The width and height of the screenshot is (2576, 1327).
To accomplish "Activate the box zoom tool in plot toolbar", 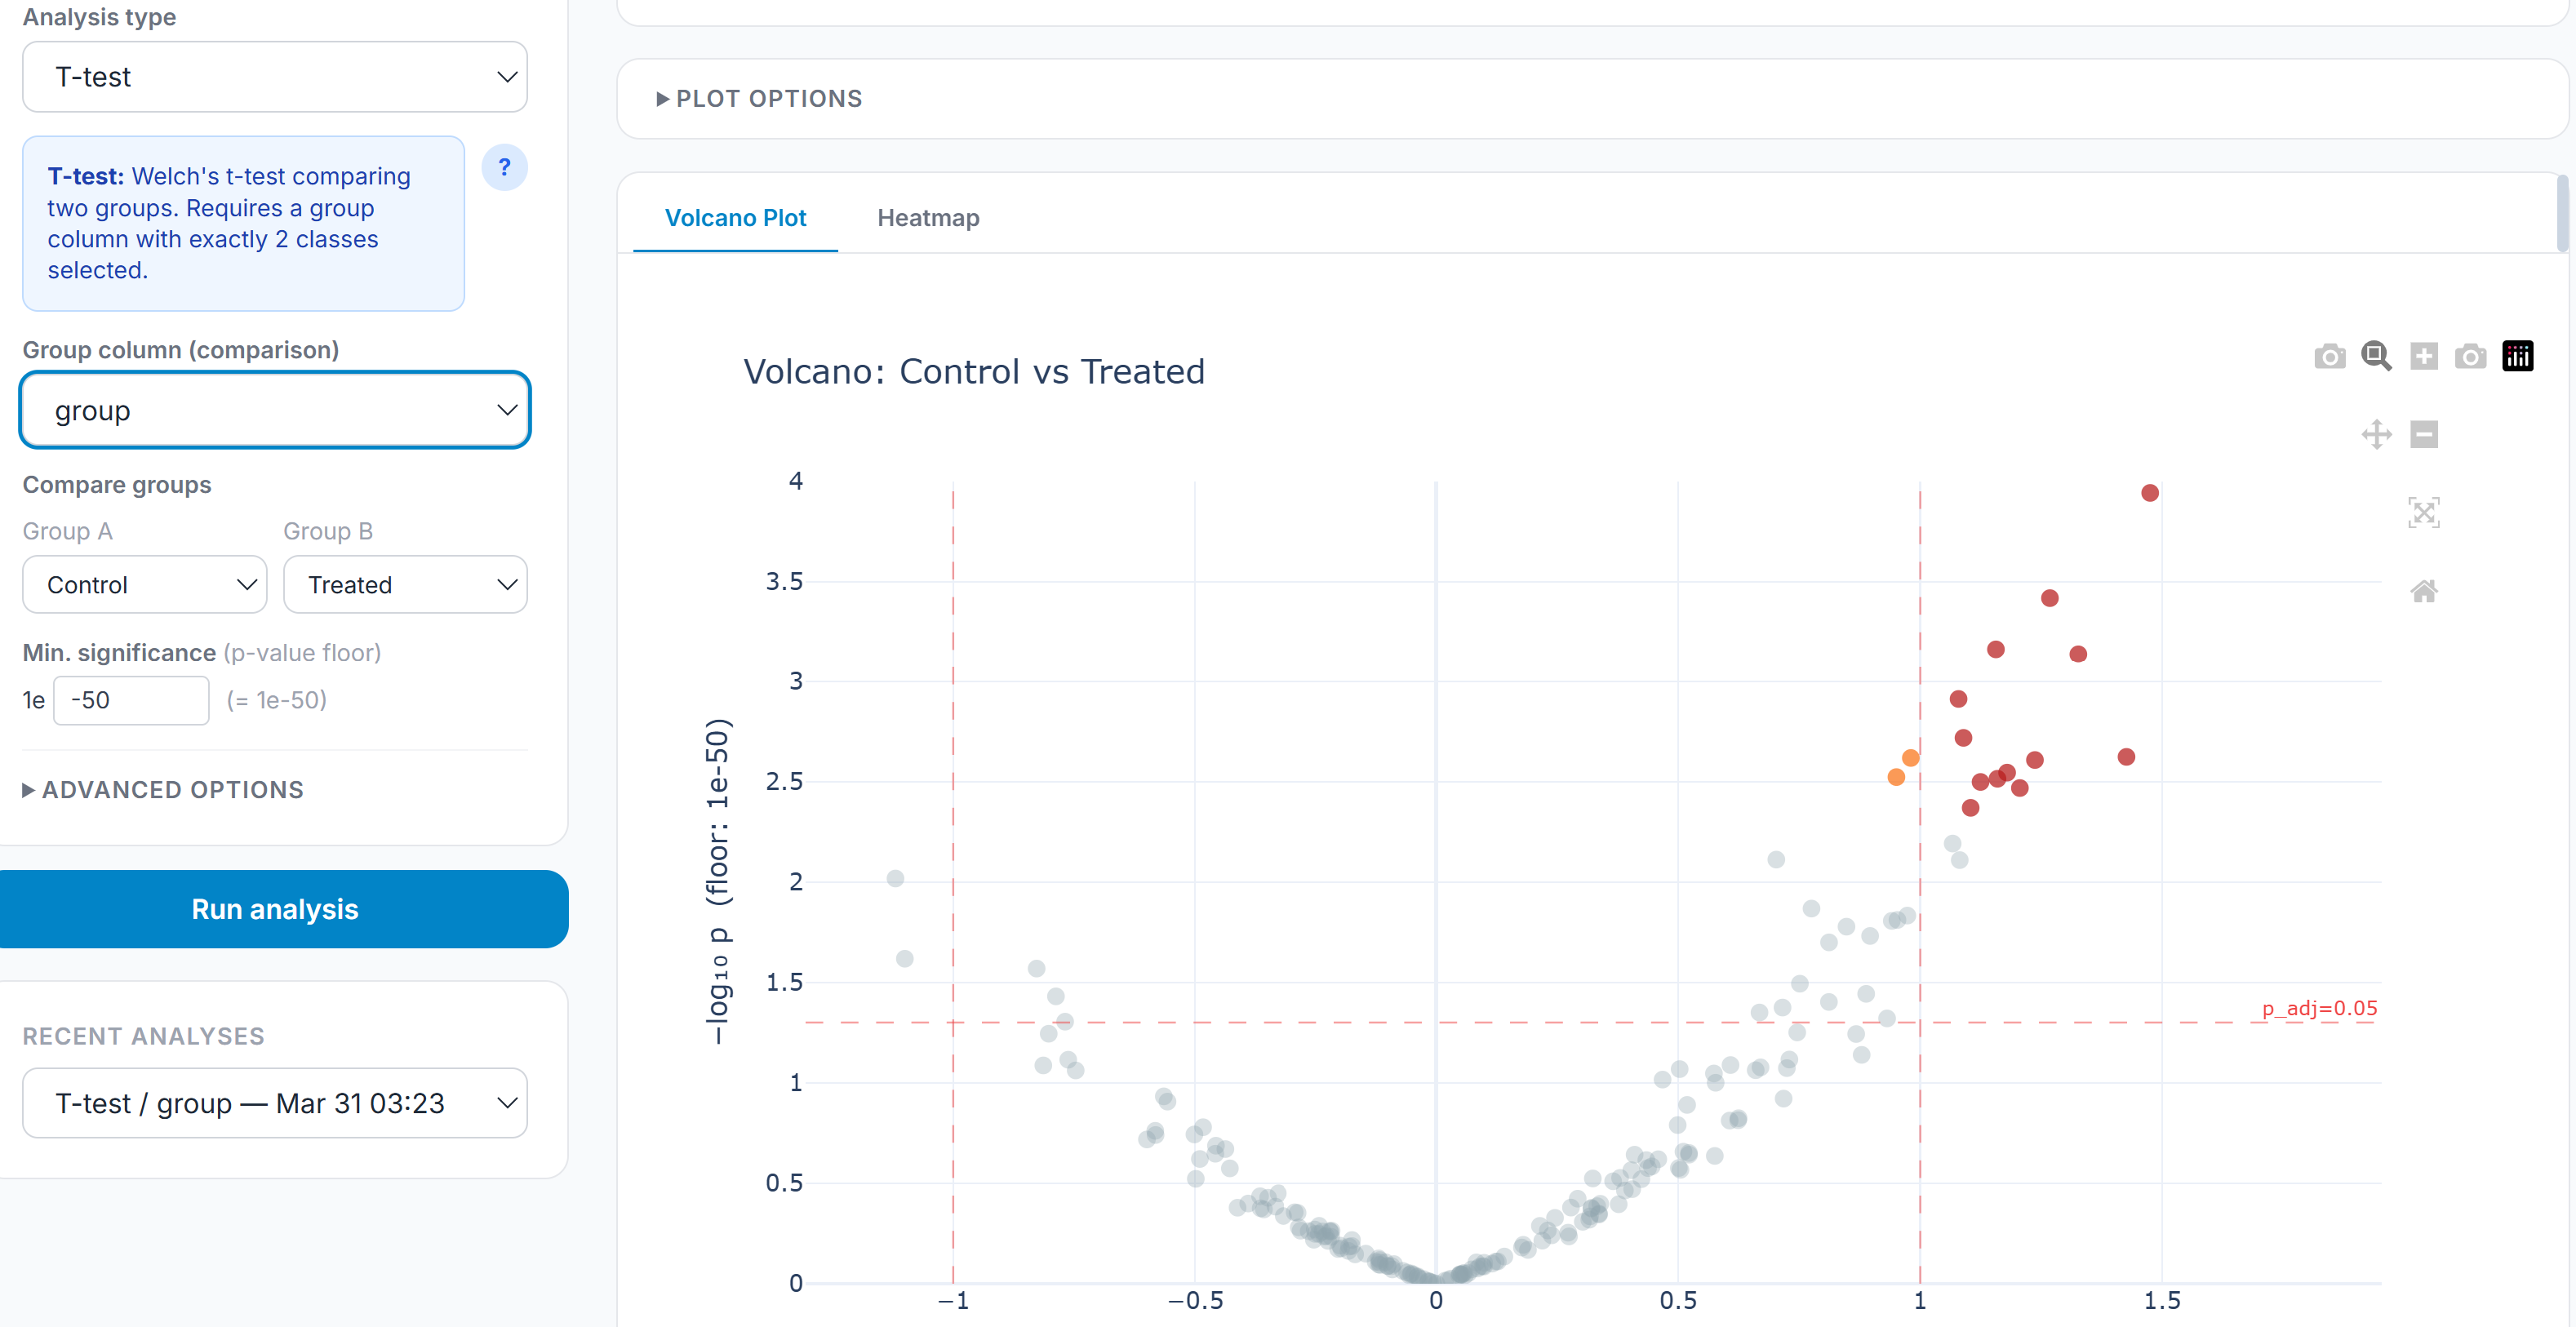I will (2376, 356).
